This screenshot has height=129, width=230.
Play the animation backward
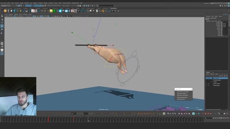pos(220,118)
